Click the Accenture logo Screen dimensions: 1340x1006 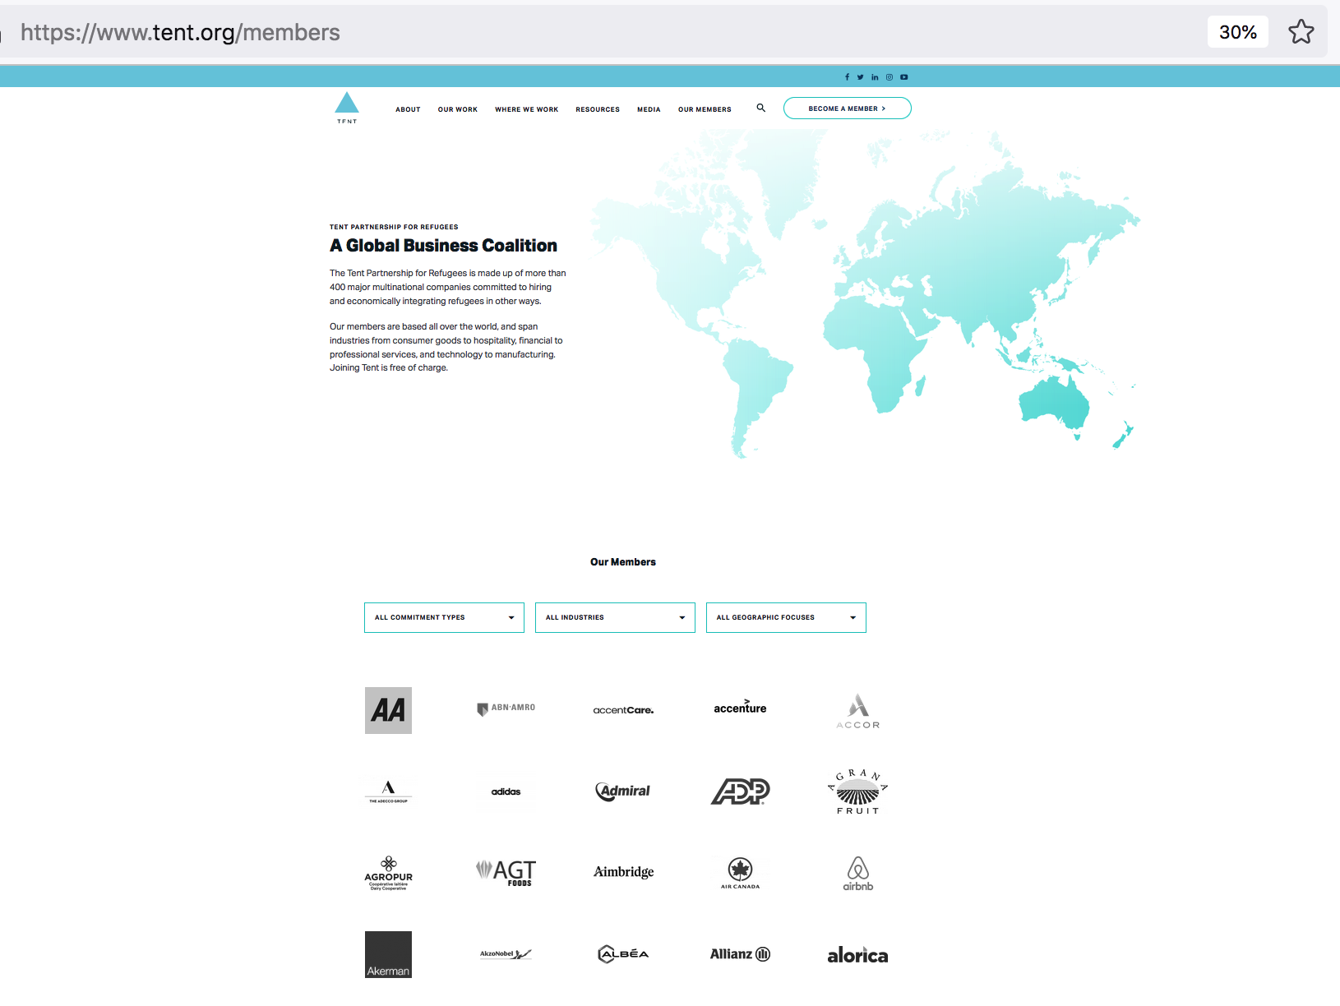pos(740,707)
